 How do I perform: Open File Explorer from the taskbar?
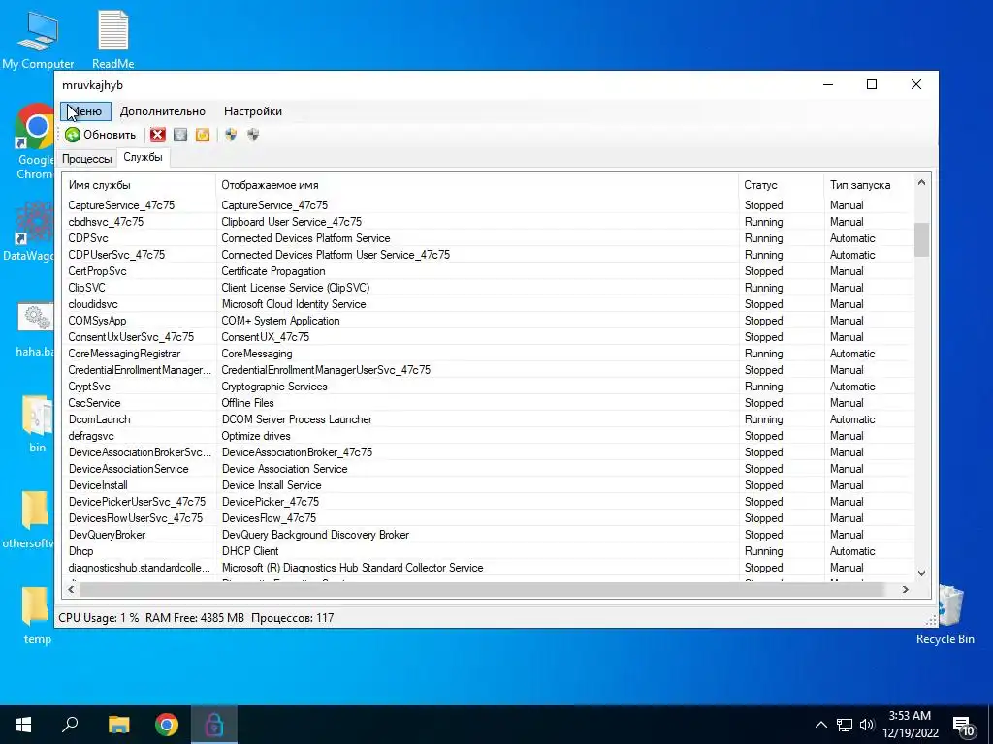[x=118, y=725]
